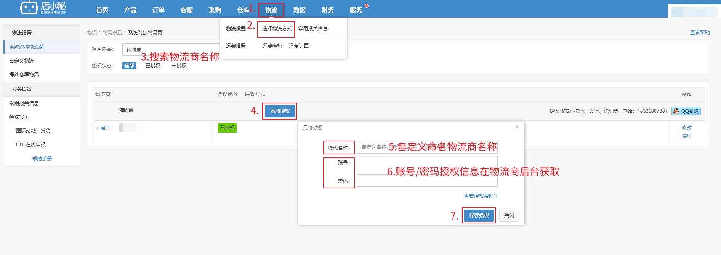Open the 帮助手册 link
721x255 pixels.
(x=42, y=159)
